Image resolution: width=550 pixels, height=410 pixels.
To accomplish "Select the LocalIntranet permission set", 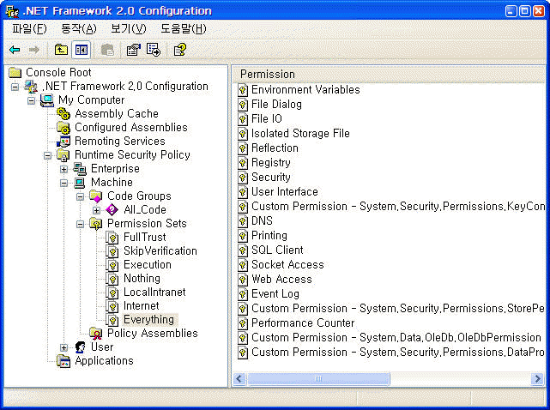I will (154, 292).
